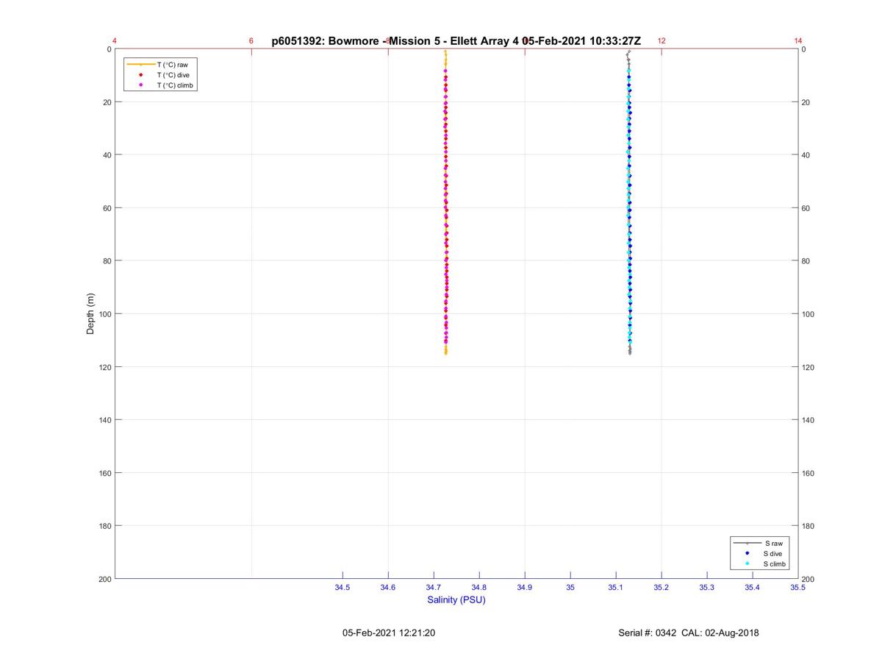Click the plot title beginning p6051392: Bowmore
Image resolution: width=882 pixels, height=651 pixels.
[456, 41]
